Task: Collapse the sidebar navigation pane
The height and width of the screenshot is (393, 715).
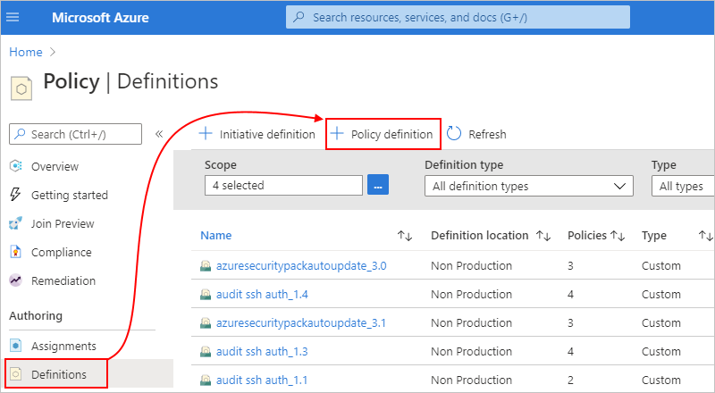Action: (159, 134)
